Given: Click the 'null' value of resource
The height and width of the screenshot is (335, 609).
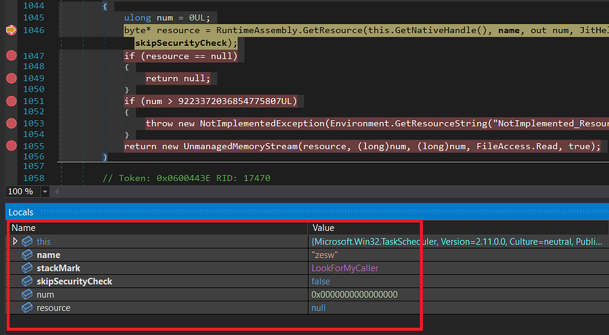Looking at the screenshot, I should [319, 307].
